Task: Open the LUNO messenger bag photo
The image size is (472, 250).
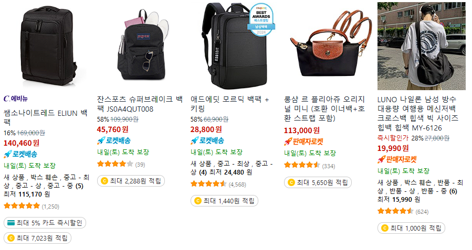Action: point(422,46)
